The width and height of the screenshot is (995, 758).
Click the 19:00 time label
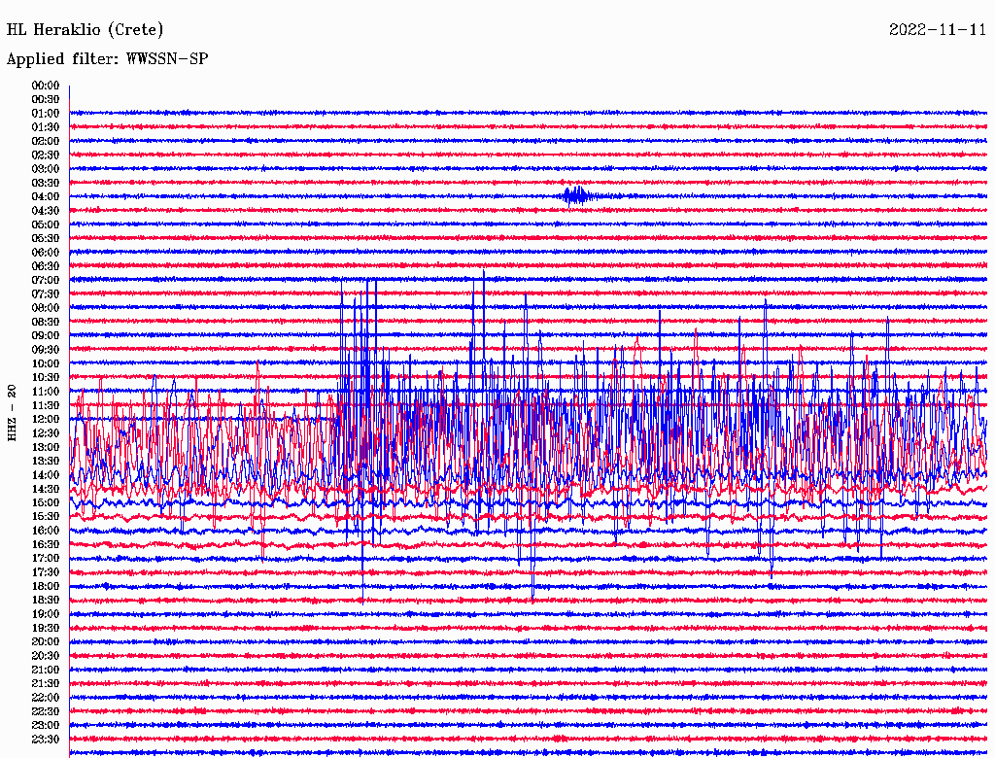[x=46, y=614]
